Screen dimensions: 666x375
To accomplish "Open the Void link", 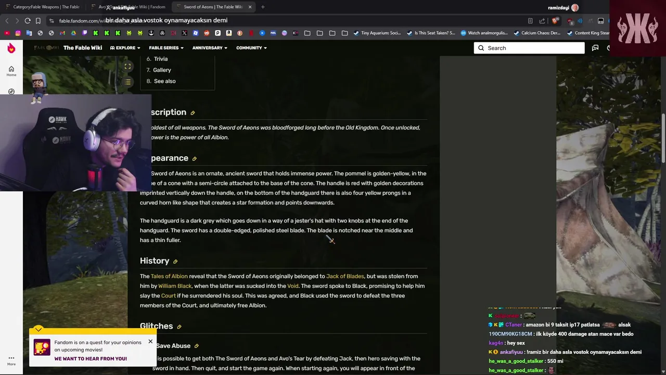I will (x=293, y=286).
